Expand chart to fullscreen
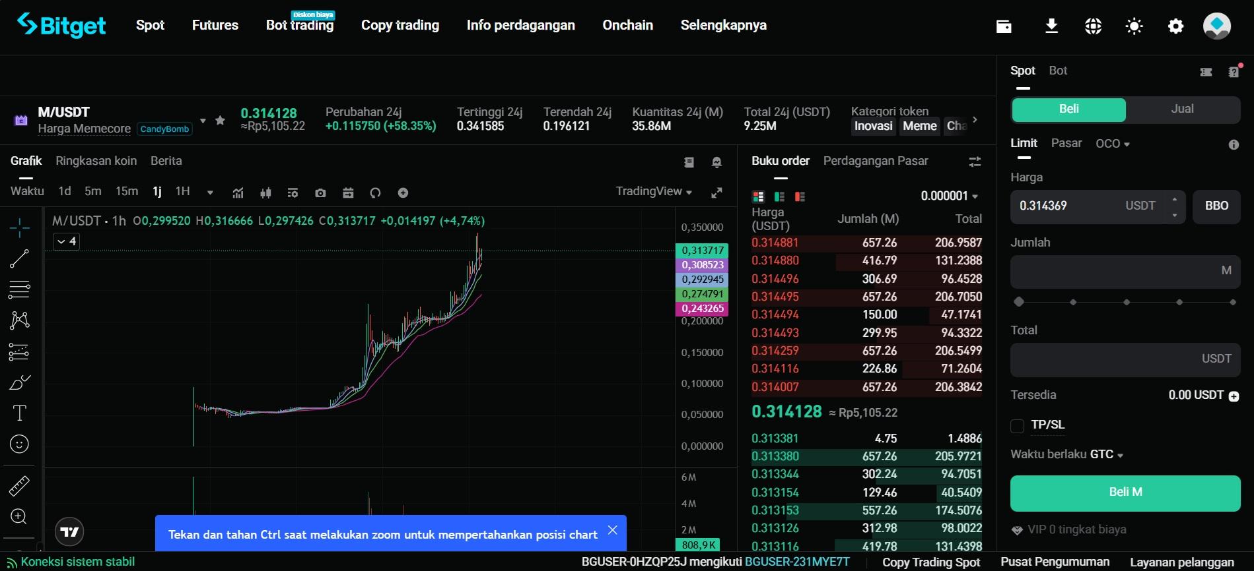 (716, 193)
